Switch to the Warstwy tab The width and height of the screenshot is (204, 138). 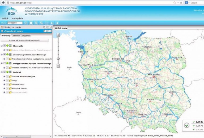[x=6, y=35]
